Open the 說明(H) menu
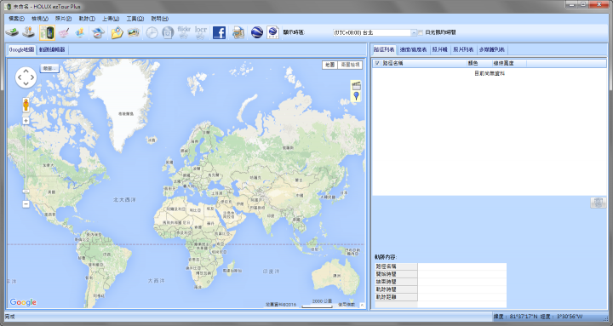 [x=159, y=19]
